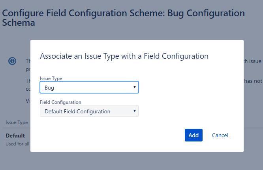
Task: Click the Issue Type table column header
Action: pyautogui.click(x=17, y=122)
